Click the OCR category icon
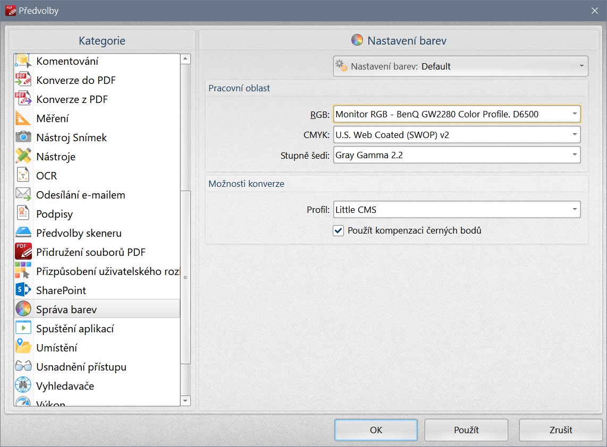Screen dimensions: 607x447 click(x=23, y=176)
